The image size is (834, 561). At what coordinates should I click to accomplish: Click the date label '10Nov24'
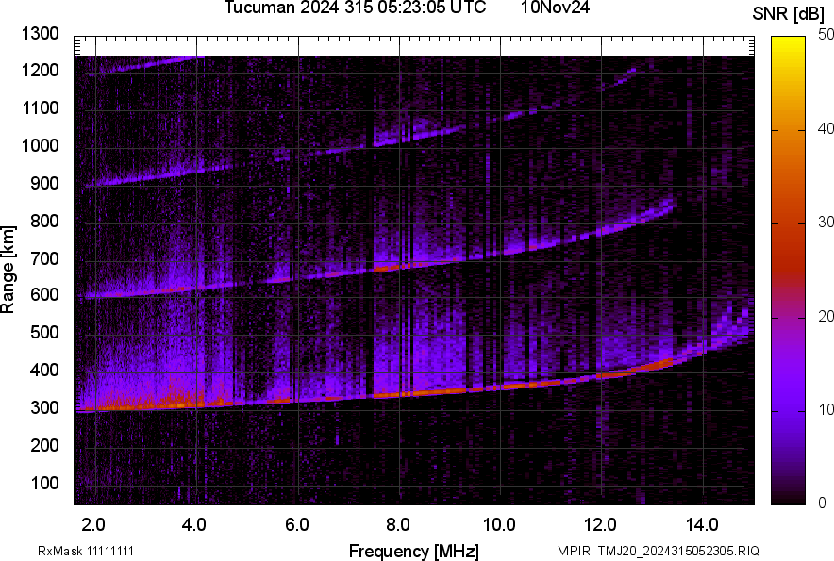tap(555, 7)
